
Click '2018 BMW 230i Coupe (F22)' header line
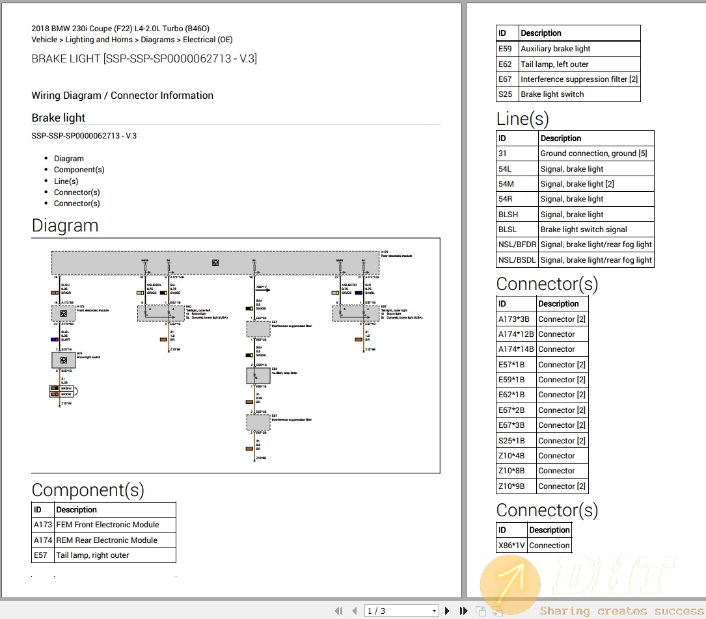pyautogui.click(x=120, y=29)
